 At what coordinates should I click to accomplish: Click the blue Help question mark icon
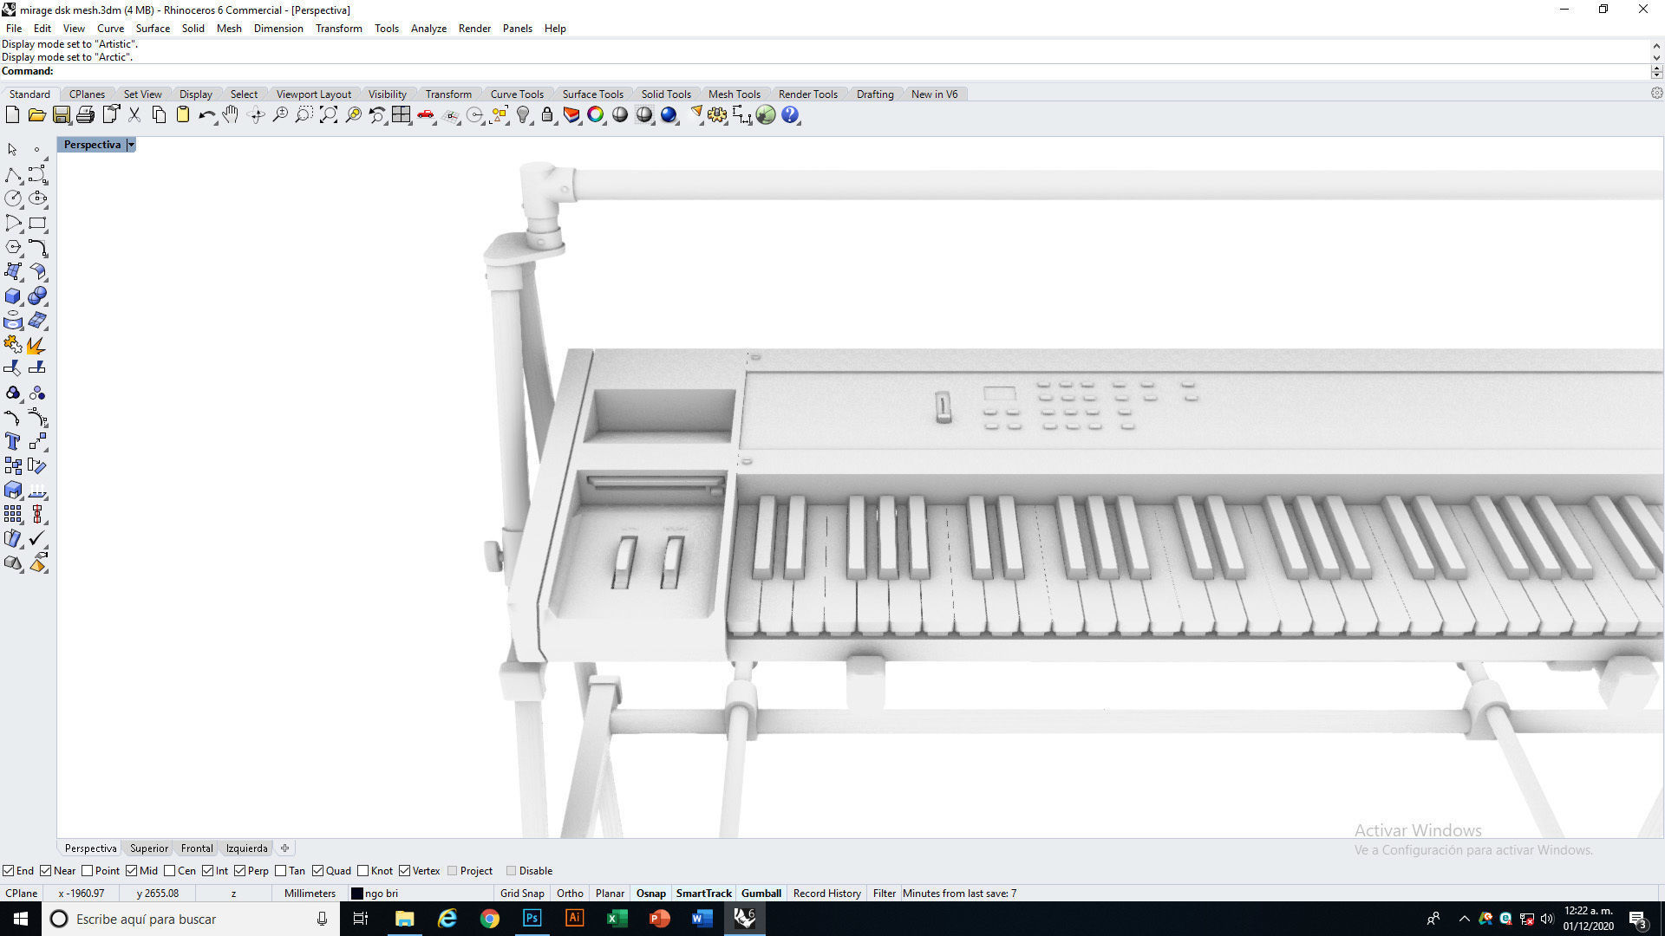pos(790,115)
